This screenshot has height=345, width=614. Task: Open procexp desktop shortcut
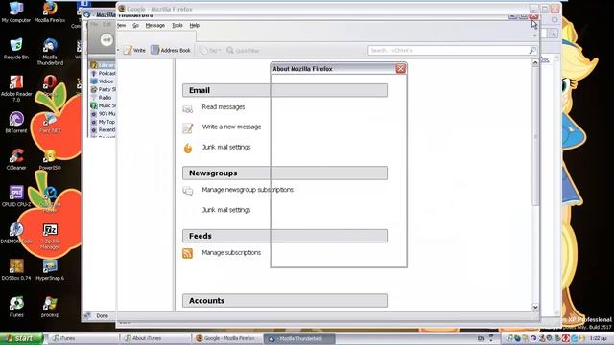50,306
